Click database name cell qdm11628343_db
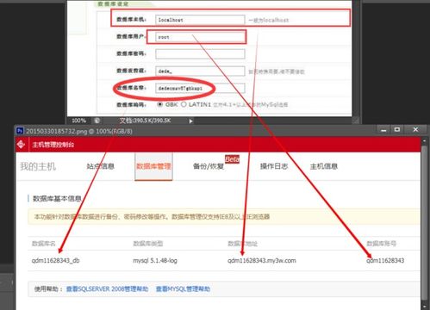Viewport: 430px width, 310px height. [55, 261]
